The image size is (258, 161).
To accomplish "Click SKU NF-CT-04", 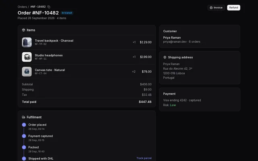I will pyautogui.click(x=41, y=73).
